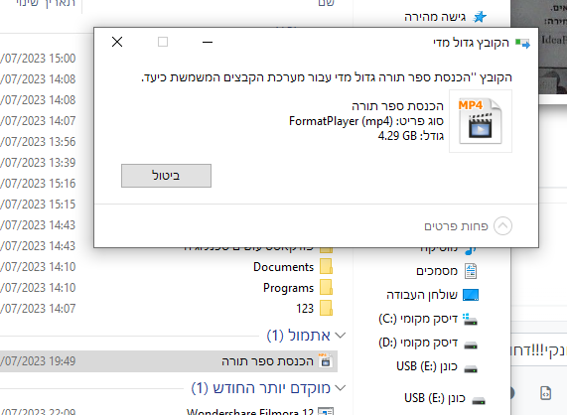Sort by שם name column header
This screenshot has height=415, width=567.
pyautogui.click(x=326, y=3)
